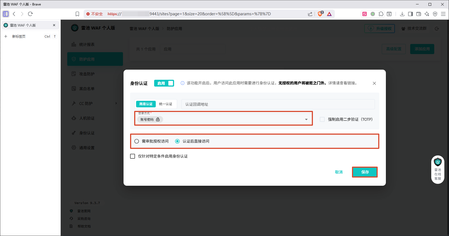This screenshot has height=236, width=449.
Task: Click the 高级配置 button
Action: click(x=394, y=49)
